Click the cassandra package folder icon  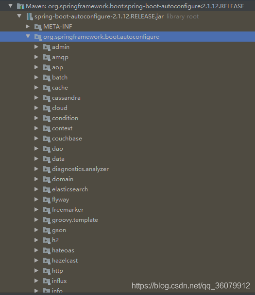47,98
